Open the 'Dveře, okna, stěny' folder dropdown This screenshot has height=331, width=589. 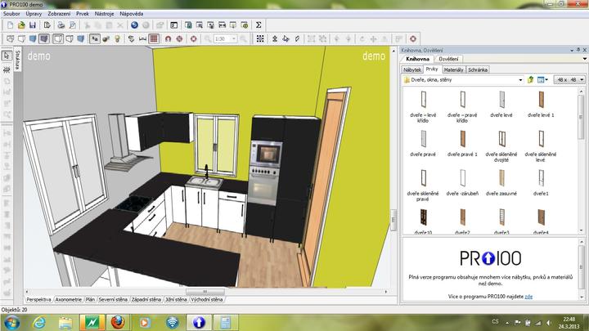tap(519, 80)
